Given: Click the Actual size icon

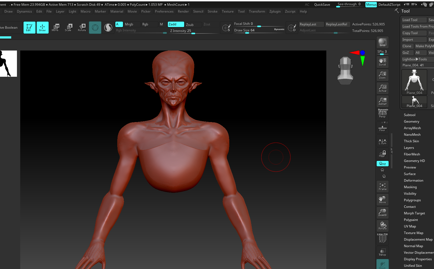Looking at the screenshot, I should click(382, 88).
